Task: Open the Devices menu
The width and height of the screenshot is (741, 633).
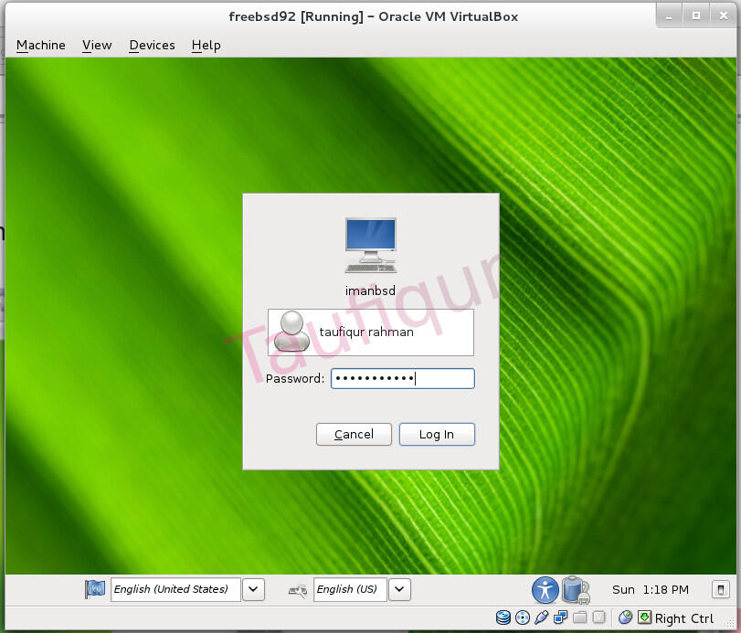Action: pyautogui.click(x=152, y=46)
